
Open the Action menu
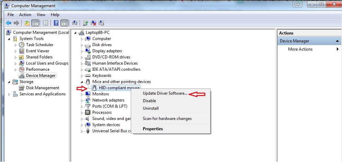click(x=25, y=15)
